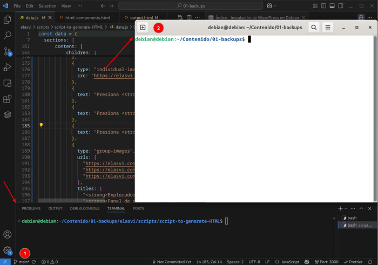This screenshot has width=378, height=265.
Task: Open the File menu
Action: coord(17,6)
